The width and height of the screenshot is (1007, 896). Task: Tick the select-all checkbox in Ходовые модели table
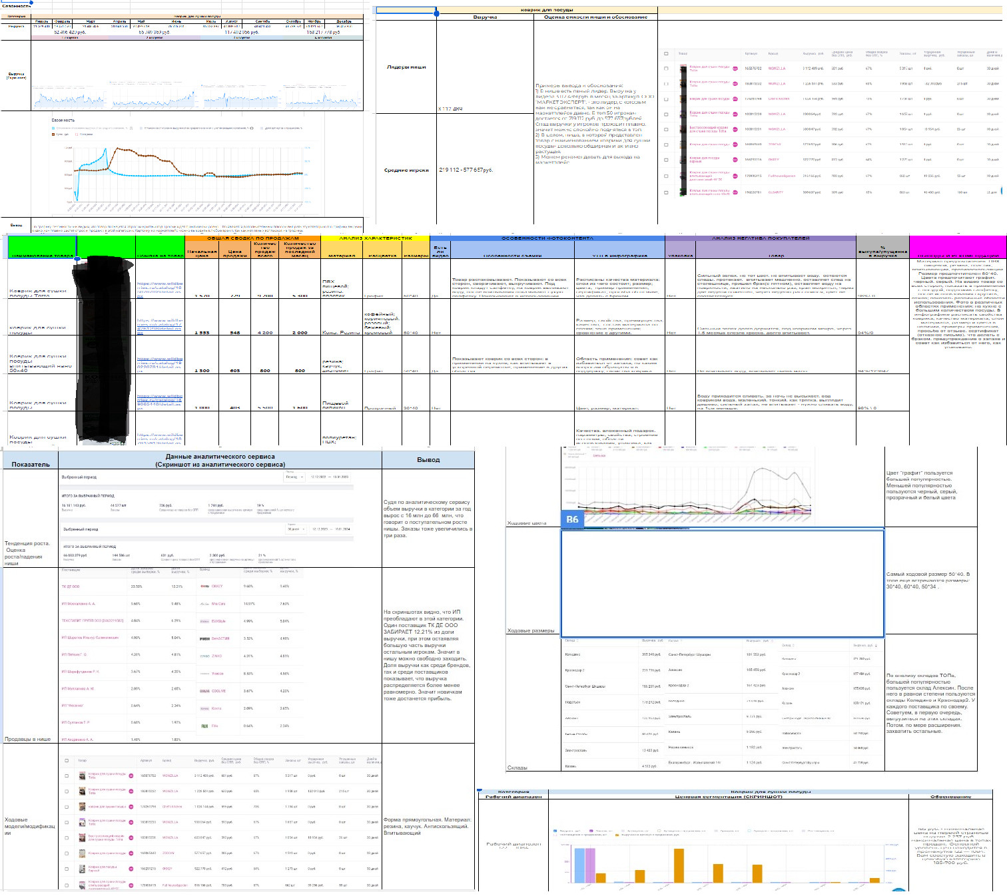point(67,760)
